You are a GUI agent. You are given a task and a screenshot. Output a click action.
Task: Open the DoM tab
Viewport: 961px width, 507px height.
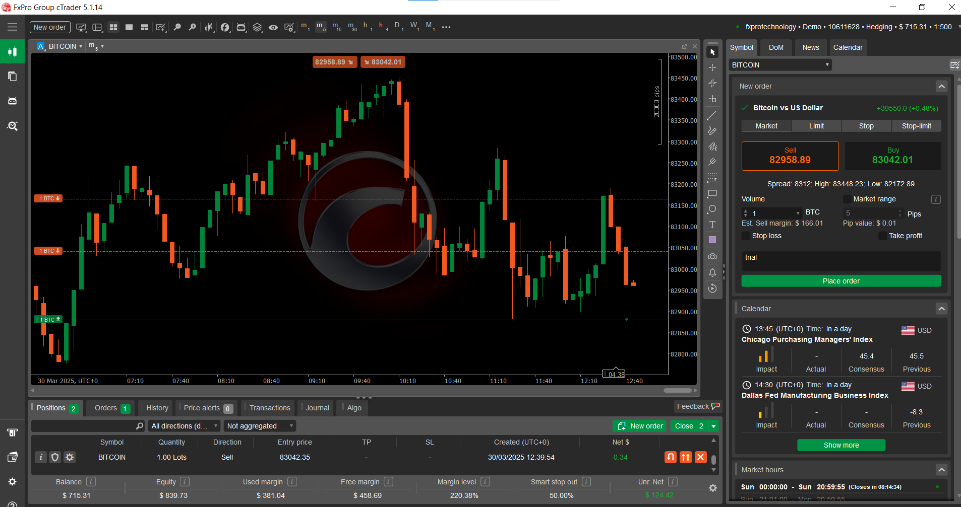coord(775,47)
